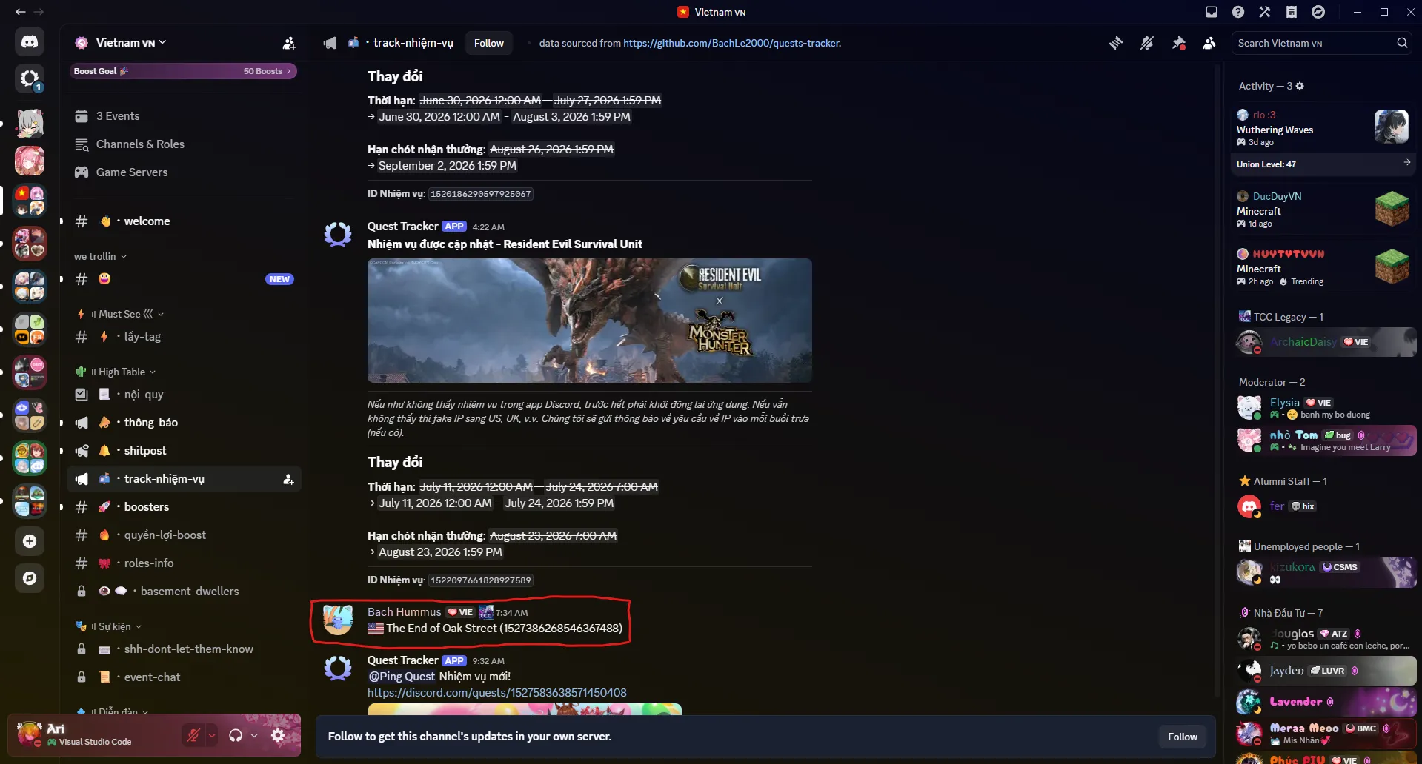This screenshot has width=1422, height=764.
Task: Open Vietnam server name dropdown
Action: pyautogui.click(x=131, y=43)
